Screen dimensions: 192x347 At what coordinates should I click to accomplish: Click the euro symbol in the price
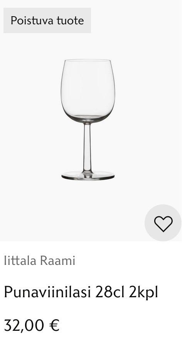(54, 325)
